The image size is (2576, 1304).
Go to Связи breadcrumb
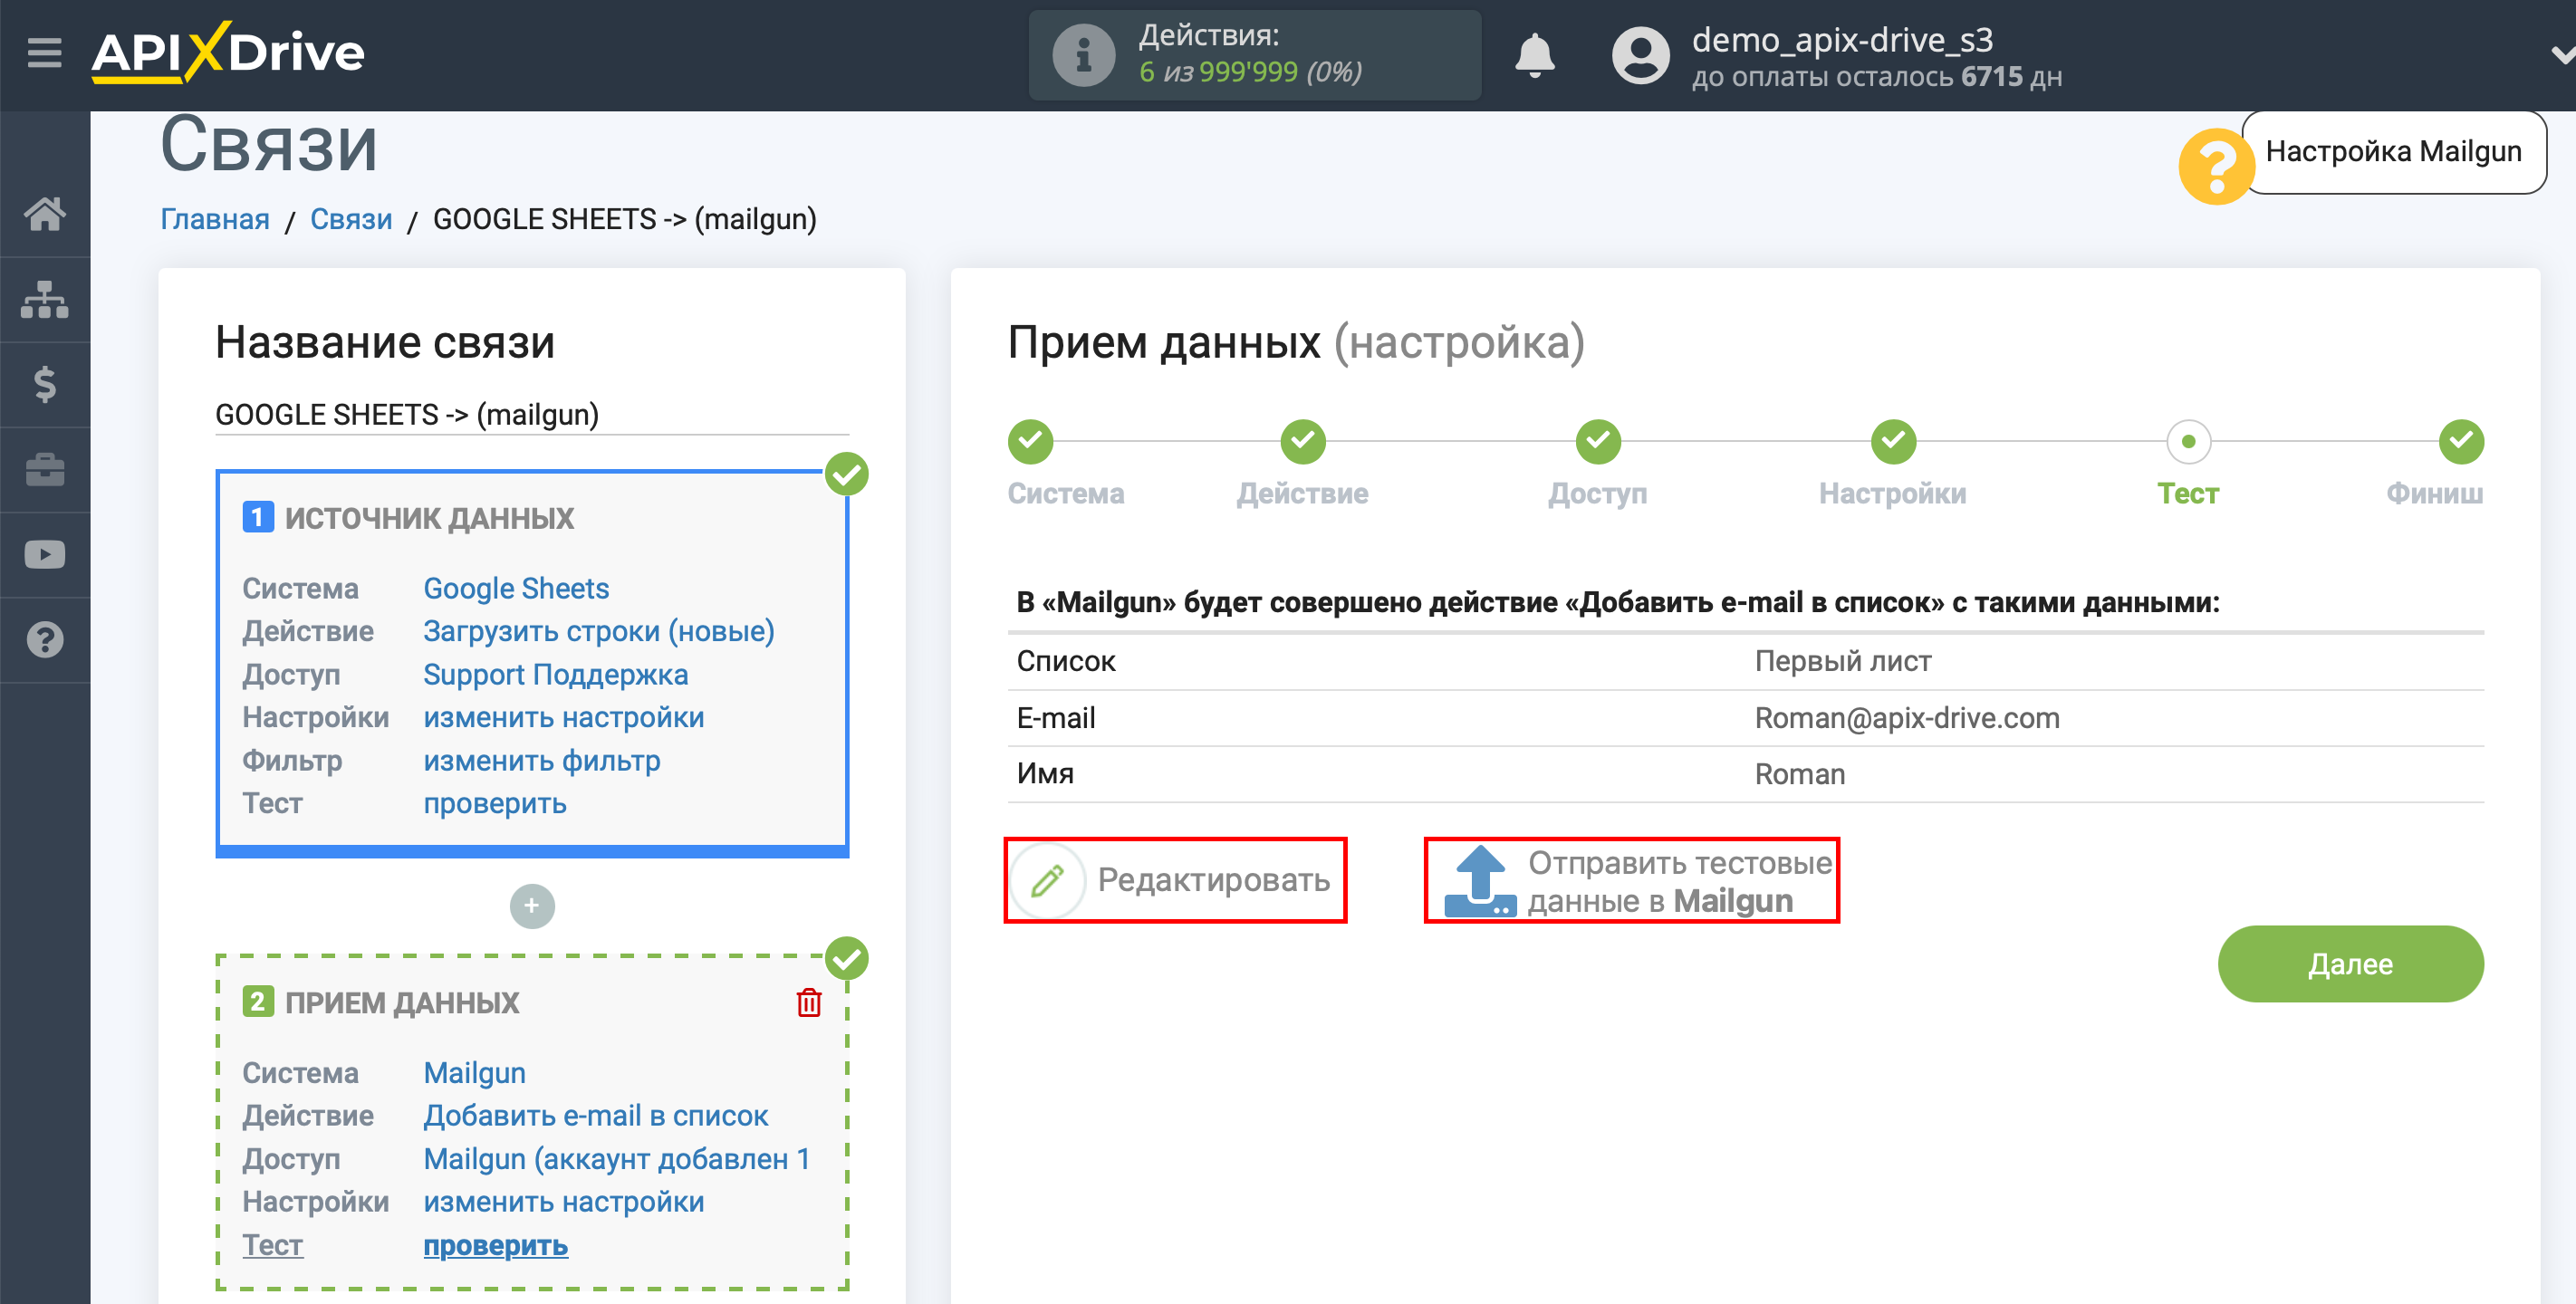351,219
